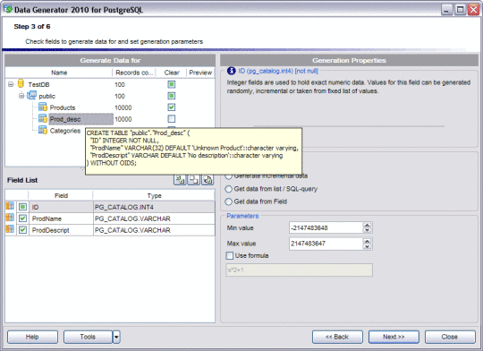The height and width of the screenshot is (351, 483).
Task: Select the public schema tree item
Action: click(47, 96)
